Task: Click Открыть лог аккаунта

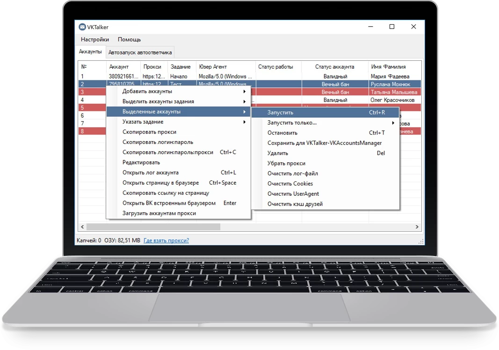Action: 179,172
